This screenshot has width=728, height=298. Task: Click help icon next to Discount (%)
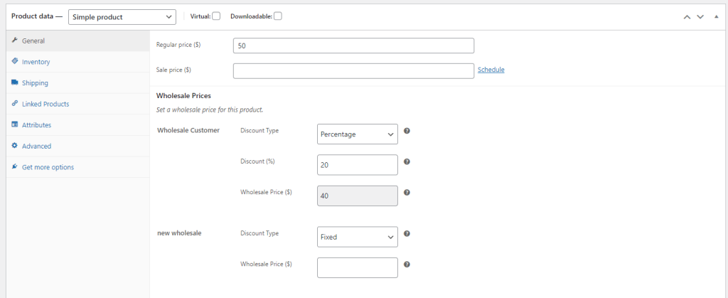tap(407, 162)
